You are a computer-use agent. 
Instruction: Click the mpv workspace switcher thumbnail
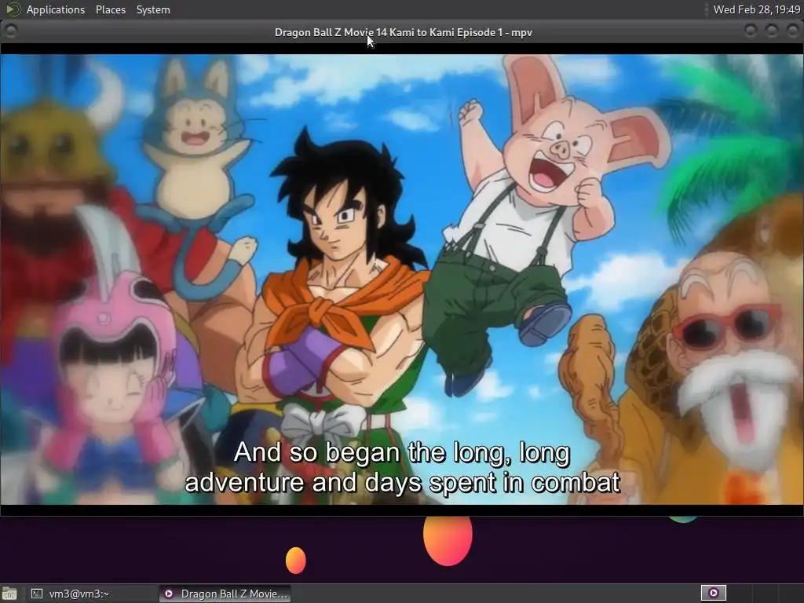(713, 594)
